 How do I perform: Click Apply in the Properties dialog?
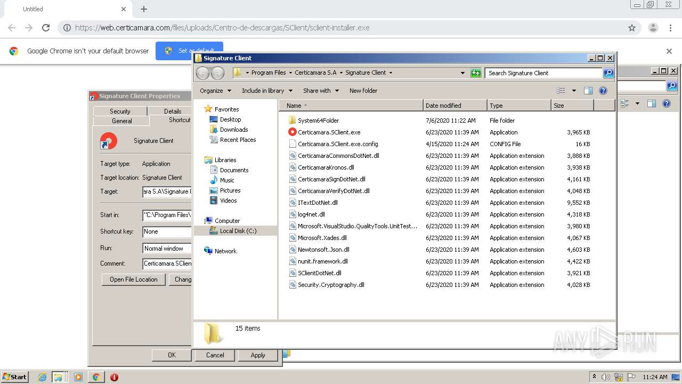click(258, 355)
